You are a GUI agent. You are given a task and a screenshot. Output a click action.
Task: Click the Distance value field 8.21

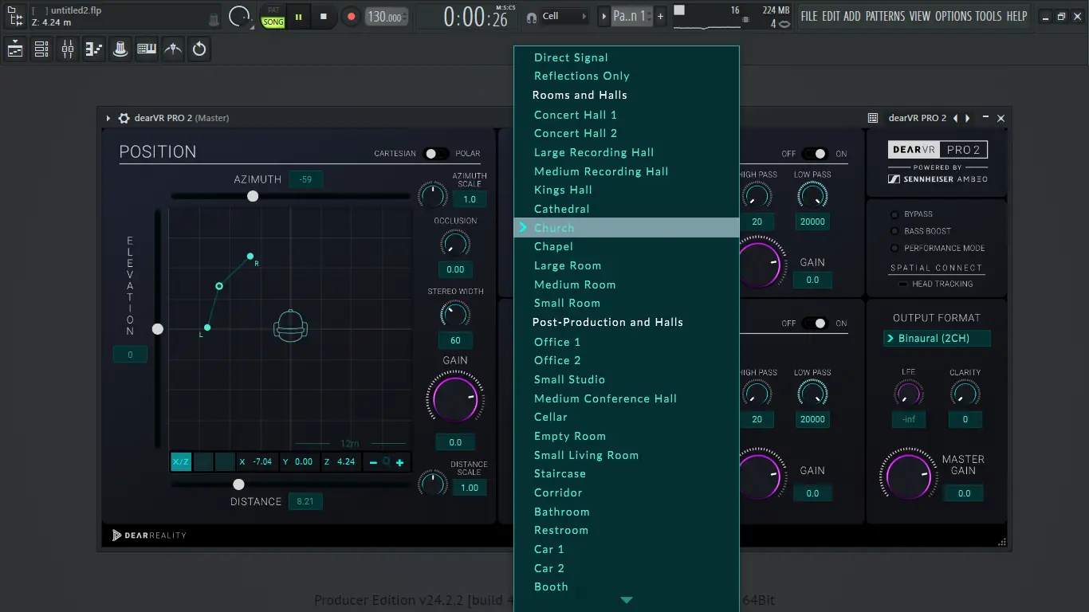[x=305, y=501]
